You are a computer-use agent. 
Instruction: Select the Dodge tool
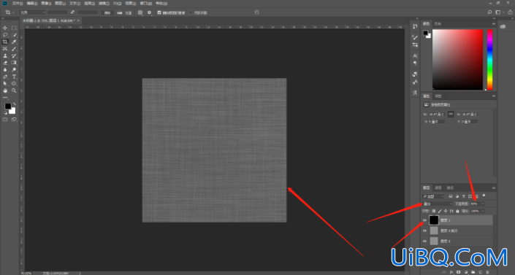[14, 69]
